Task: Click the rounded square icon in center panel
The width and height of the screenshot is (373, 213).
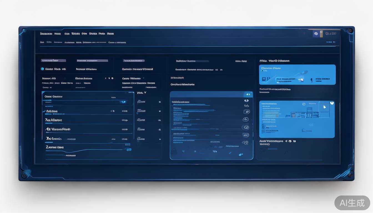Action: [246, 112]
